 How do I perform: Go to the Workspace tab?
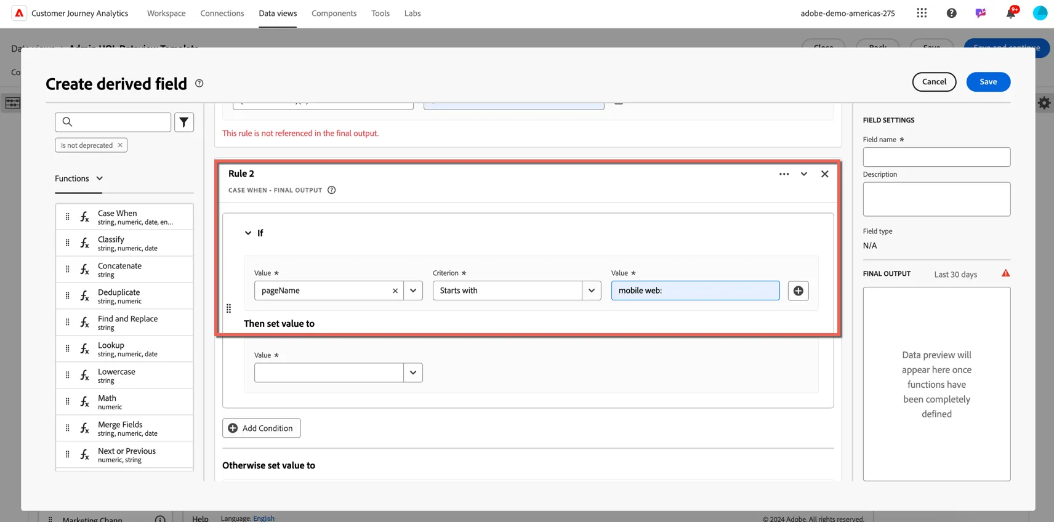tap(166, 13)
